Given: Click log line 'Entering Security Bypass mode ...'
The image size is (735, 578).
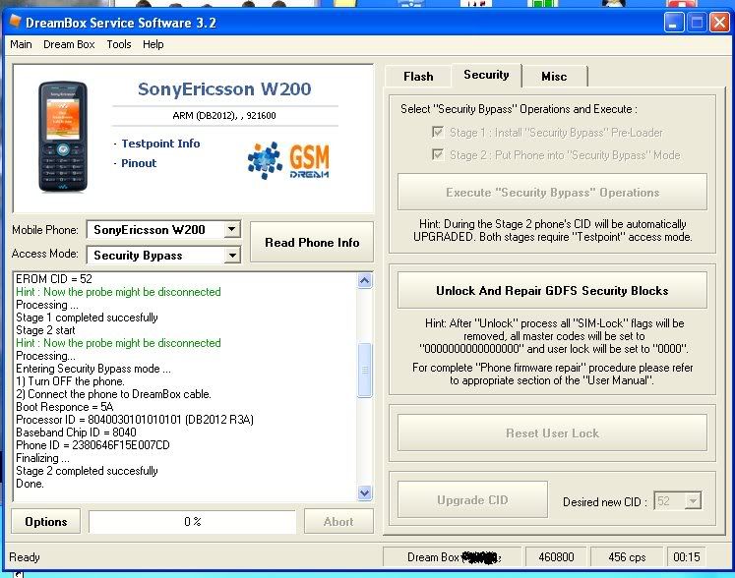Looking at the screenshot, I should pyautogui.click(x=93, y=369).
